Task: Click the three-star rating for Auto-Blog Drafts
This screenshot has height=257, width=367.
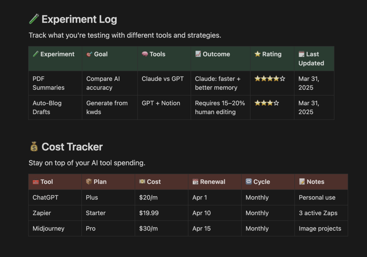Action: (267, 103)
